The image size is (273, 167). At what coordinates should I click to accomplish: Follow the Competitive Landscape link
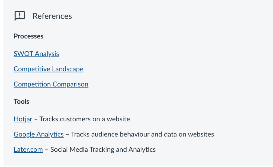(x=48, y=69)
